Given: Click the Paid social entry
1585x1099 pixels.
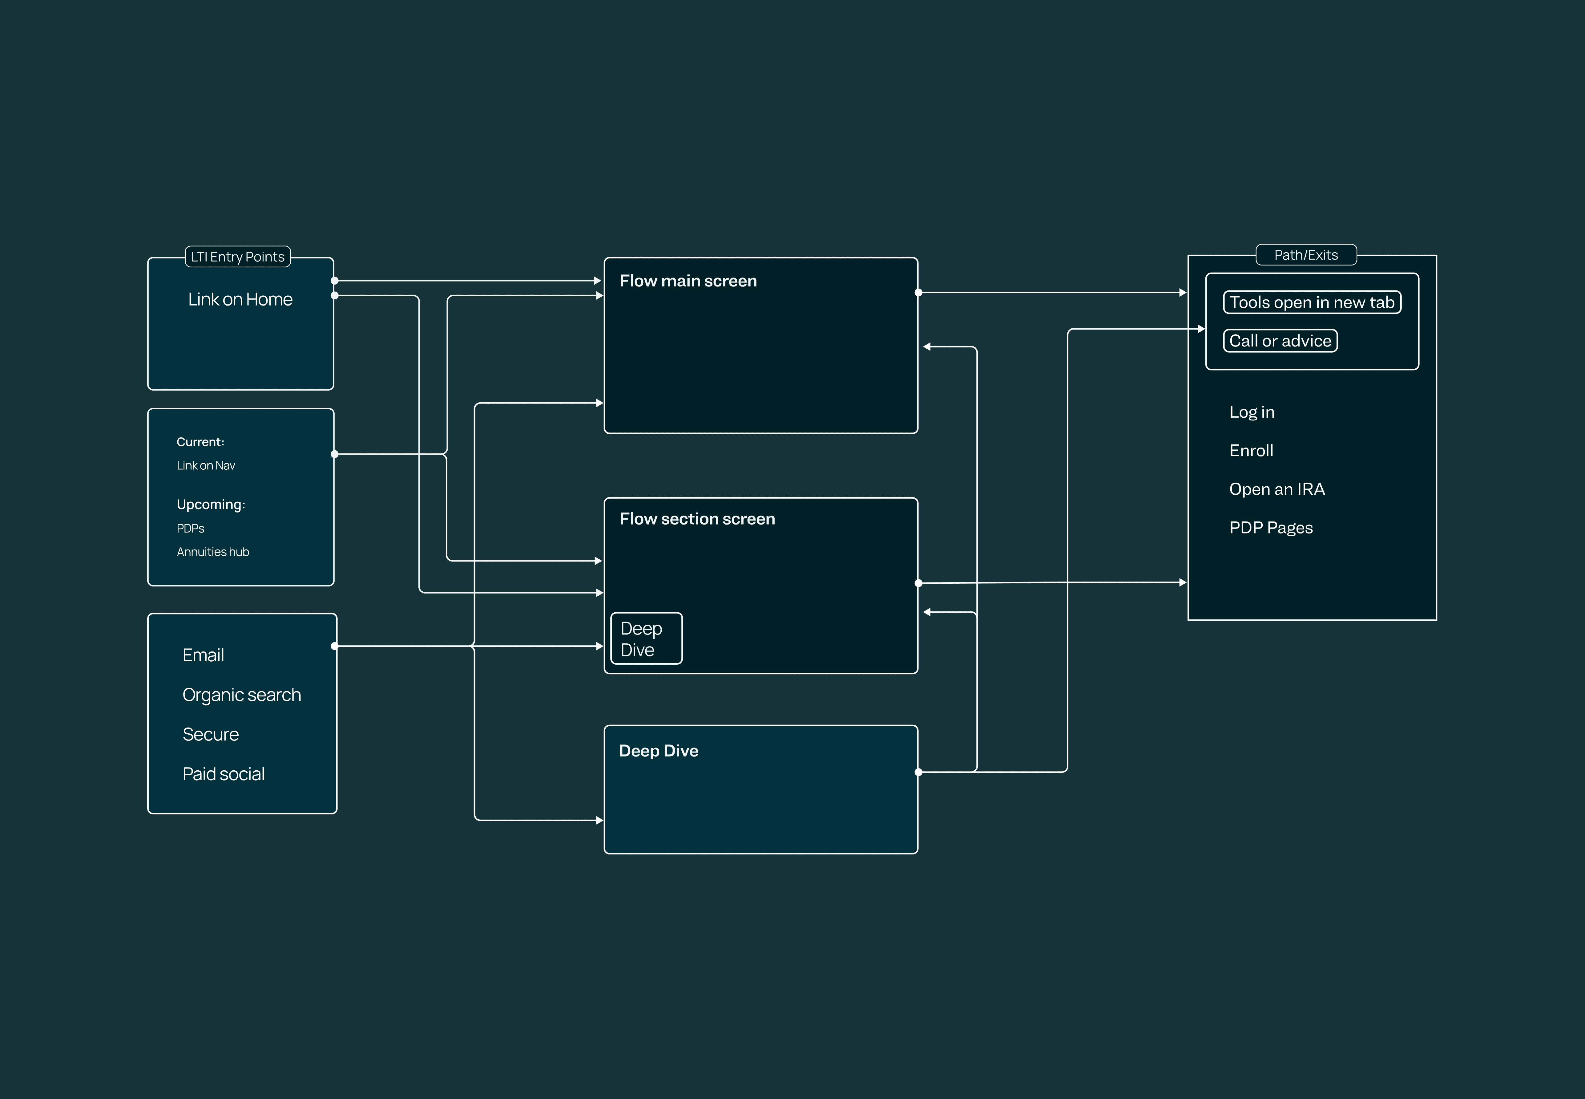Looking at the screenshot, I should [223, 774].
